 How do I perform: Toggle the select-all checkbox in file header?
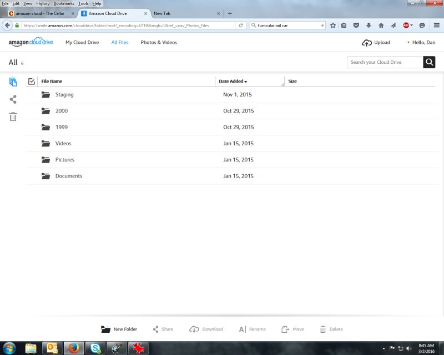click(x=32, y=82)
